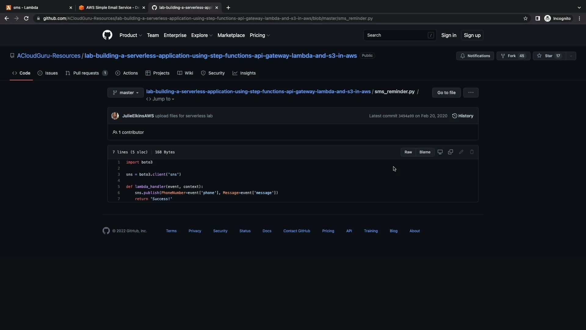Expand the master branch dropdown
Viewport: 586px width, 330px height.
125,93
